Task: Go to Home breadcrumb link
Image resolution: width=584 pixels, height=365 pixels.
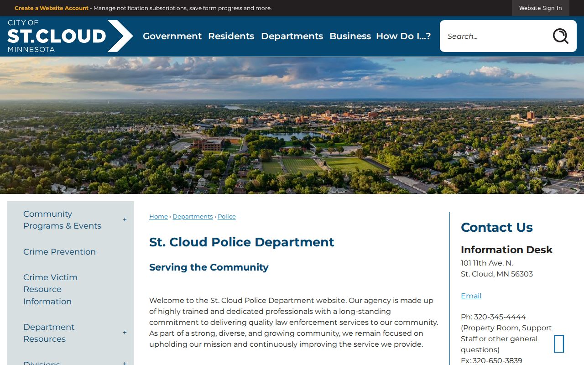Action: coord(158,216)
